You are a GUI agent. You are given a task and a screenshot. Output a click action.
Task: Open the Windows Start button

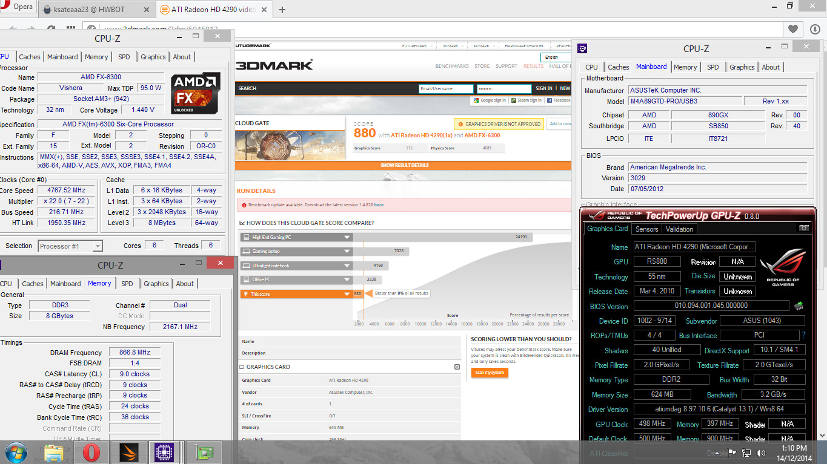pyautogui.click(x=15, y=453)
